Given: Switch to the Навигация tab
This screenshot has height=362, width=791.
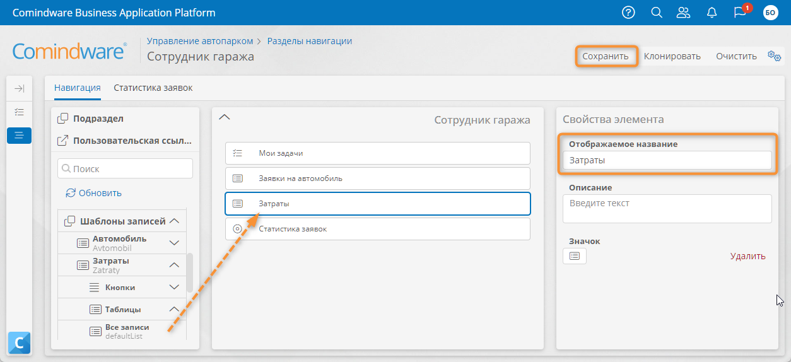Looking at the screenshot, I should tap(77, 88).
